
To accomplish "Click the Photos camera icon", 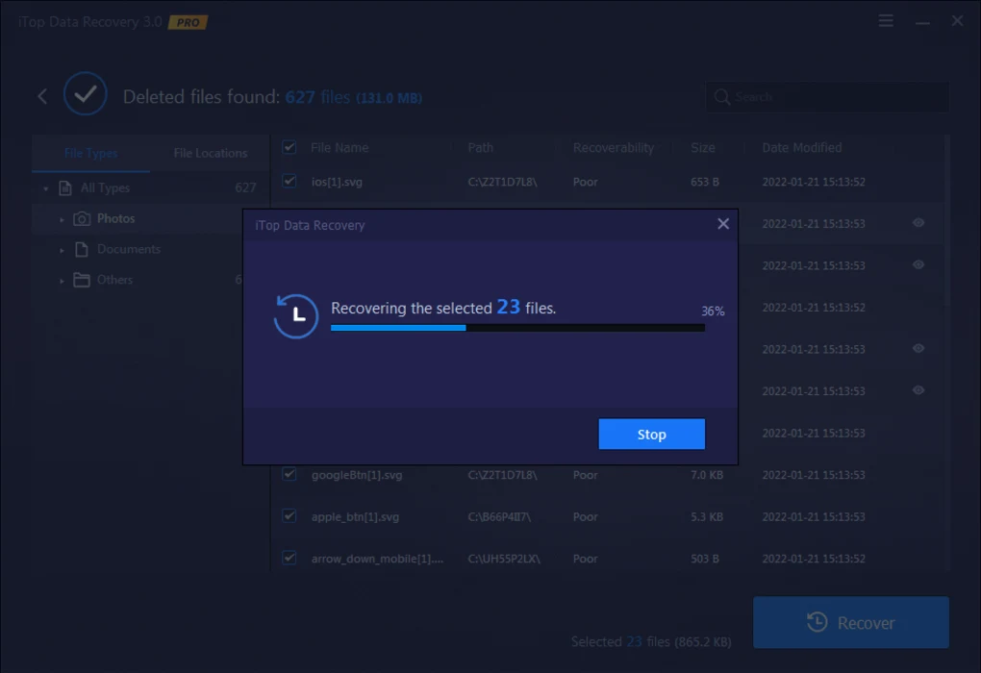I will tap(82, 219).
